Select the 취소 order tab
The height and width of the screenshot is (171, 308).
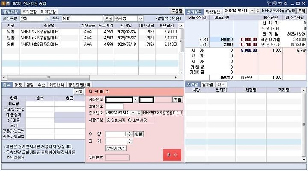click(41, 85)
